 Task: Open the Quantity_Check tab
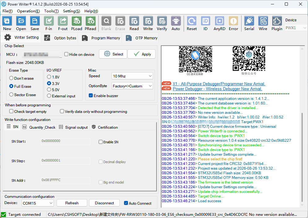coord(39,127)
